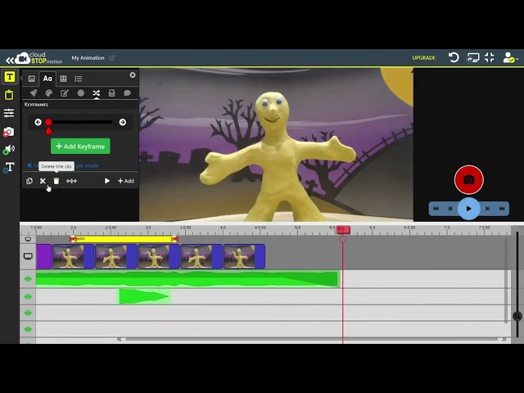Close the title editor panel
The width and height of the screenshot is (524, 393).
coord(133,75)
